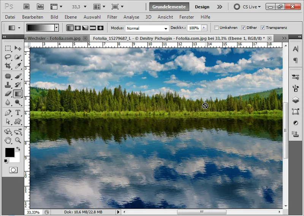Image resolution: width=304 pixels, height=216 pixels.
Task: Open the Deckkr. opacity slider arrow
Action: point(204,28)
